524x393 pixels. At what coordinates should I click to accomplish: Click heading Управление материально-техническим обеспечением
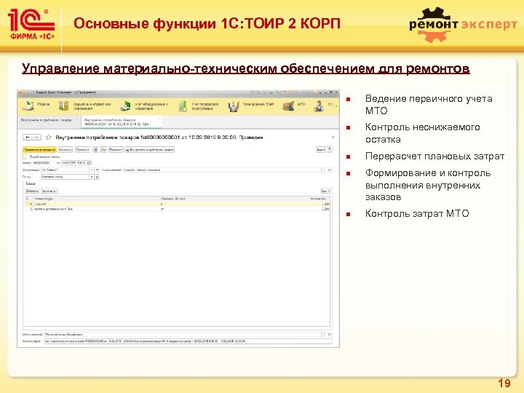(x=246, y=68)
